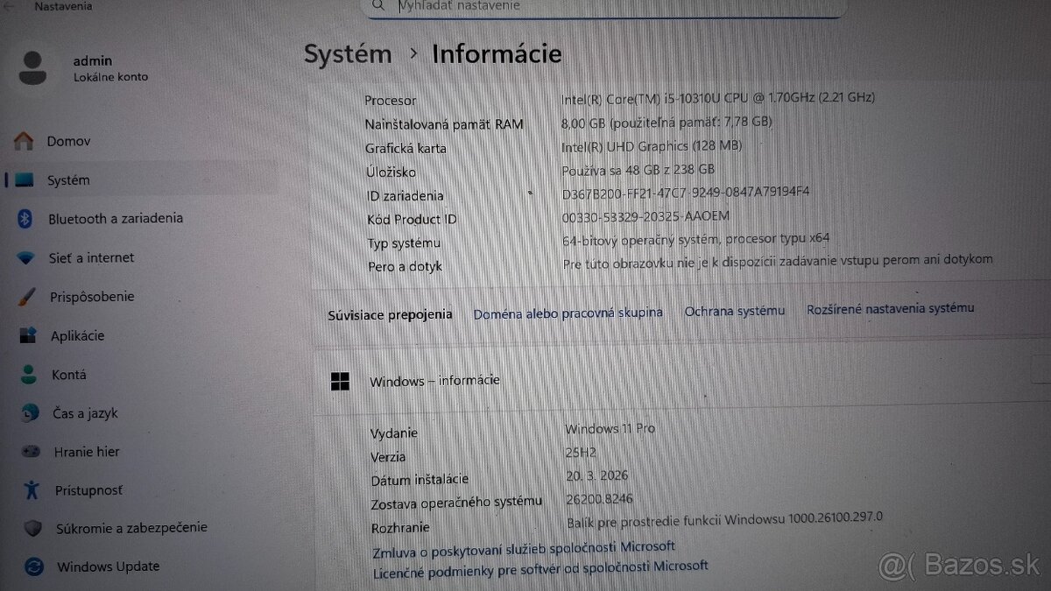The height and width of the screenshot is (591, 1051).
Task: Click the Intel UHD Graphics value
Action: pos(652,146)
